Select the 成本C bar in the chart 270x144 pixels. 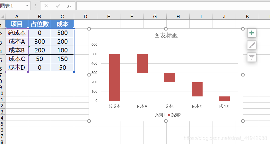pyautogui.click(x=197, y=89)
